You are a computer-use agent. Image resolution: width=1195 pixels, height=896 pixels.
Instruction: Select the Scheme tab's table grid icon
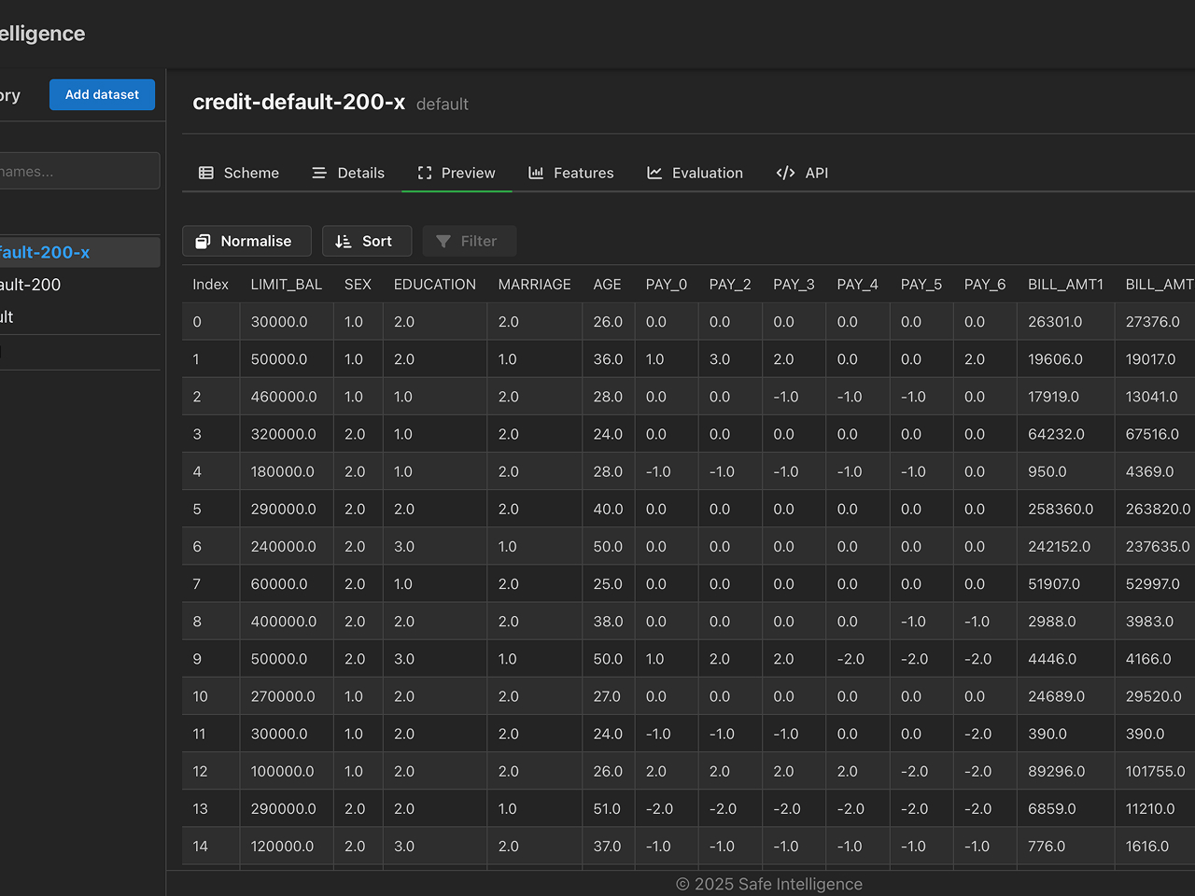(206, 173)
